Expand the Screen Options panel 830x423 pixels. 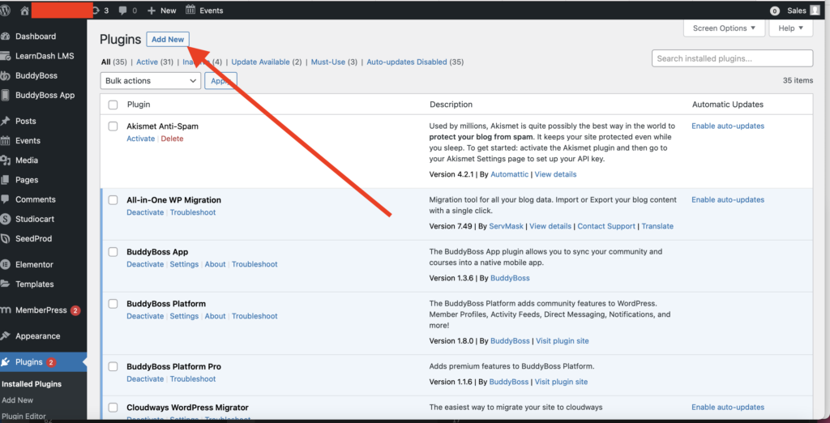pyautogui.click(x=724, y=28)
